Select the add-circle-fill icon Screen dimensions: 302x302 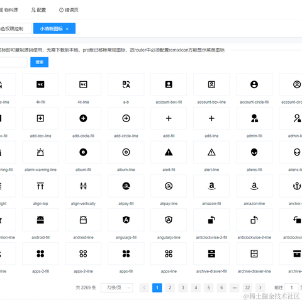[83, 118]
